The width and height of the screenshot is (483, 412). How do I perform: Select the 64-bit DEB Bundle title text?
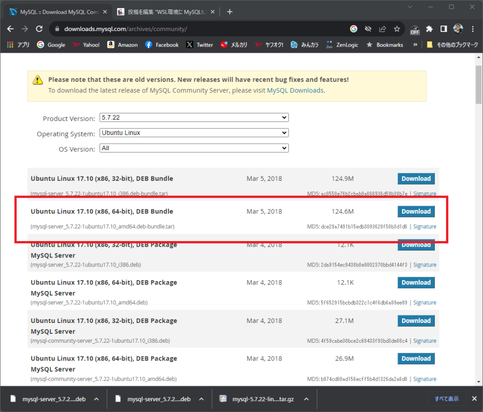pos(102,211)
